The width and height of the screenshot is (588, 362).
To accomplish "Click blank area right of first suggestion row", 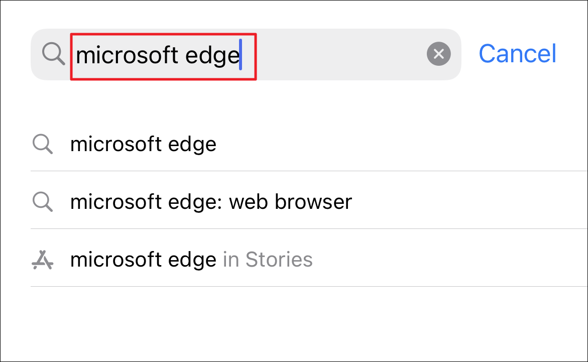I will click(x=402, y=145).
